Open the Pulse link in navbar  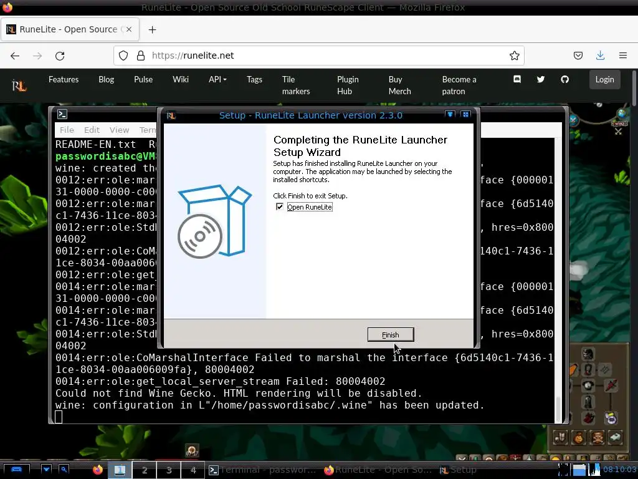pyautogui.click(x=143, y=79)
